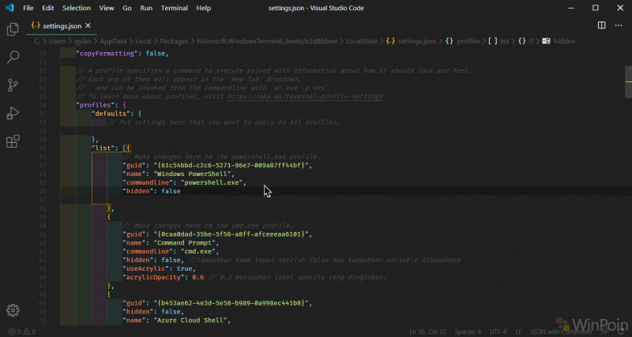632x337 pixels.
Task: Open the Run and Debug view
Action: click(13, 114)
